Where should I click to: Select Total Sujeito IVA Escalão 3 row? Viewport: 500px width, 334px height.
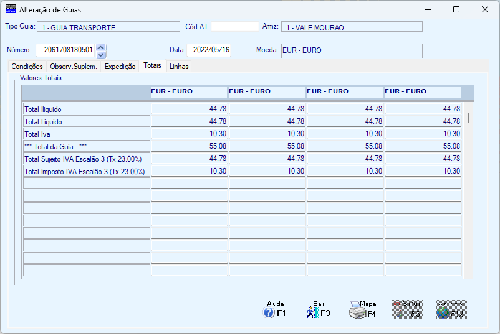click(x=87, y=159)
